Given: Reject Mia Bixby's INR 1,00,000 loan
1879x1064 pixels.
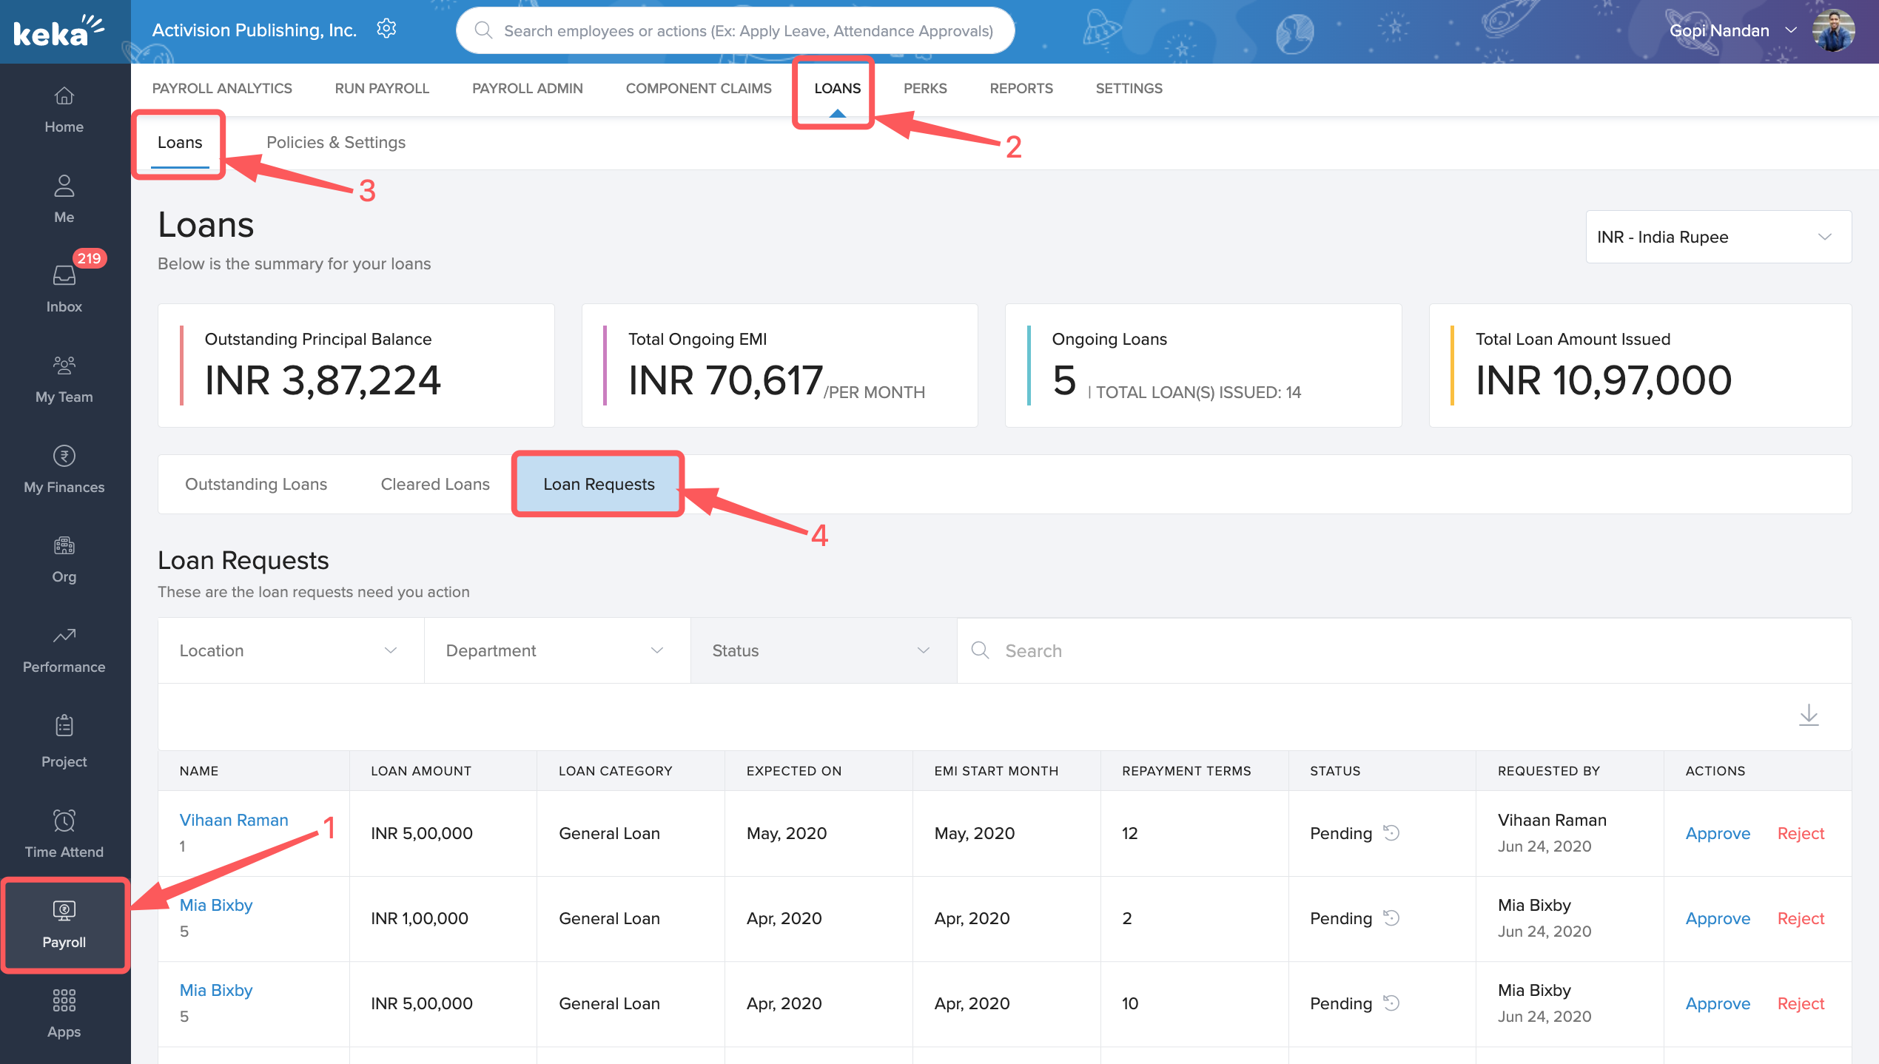Looking at the screenshot, I should (x=1800, y=918).
